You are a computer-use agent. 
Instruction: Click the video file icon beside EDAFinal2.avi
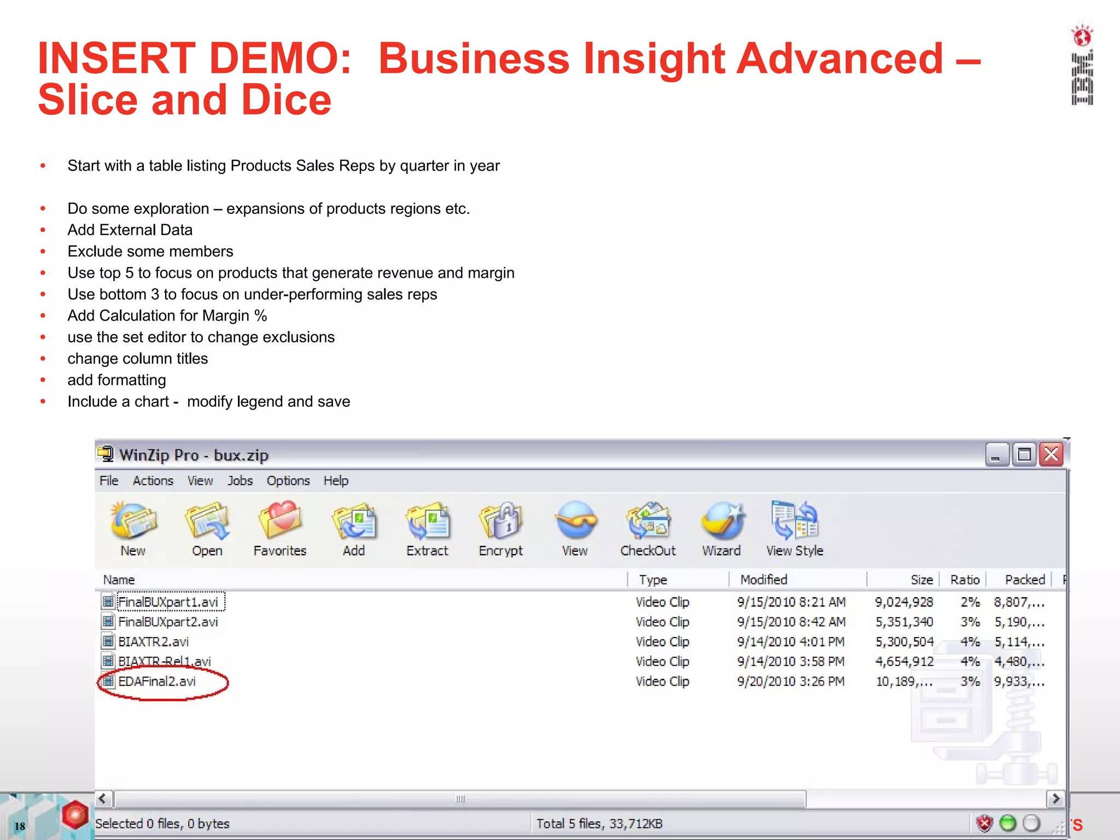[x=108, y=681]
